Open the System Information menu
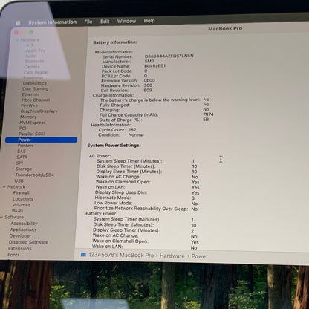Image resolution: width=309 pixels, height=309 pixels. (52, 22)
